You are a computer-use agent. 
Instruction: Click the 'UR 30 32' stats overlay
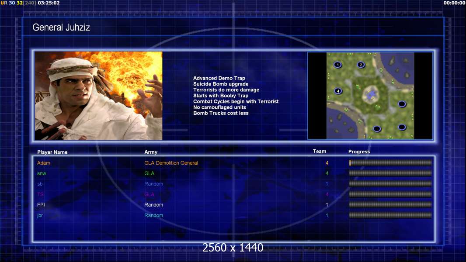pyautogui.click(x=12, y=3)
